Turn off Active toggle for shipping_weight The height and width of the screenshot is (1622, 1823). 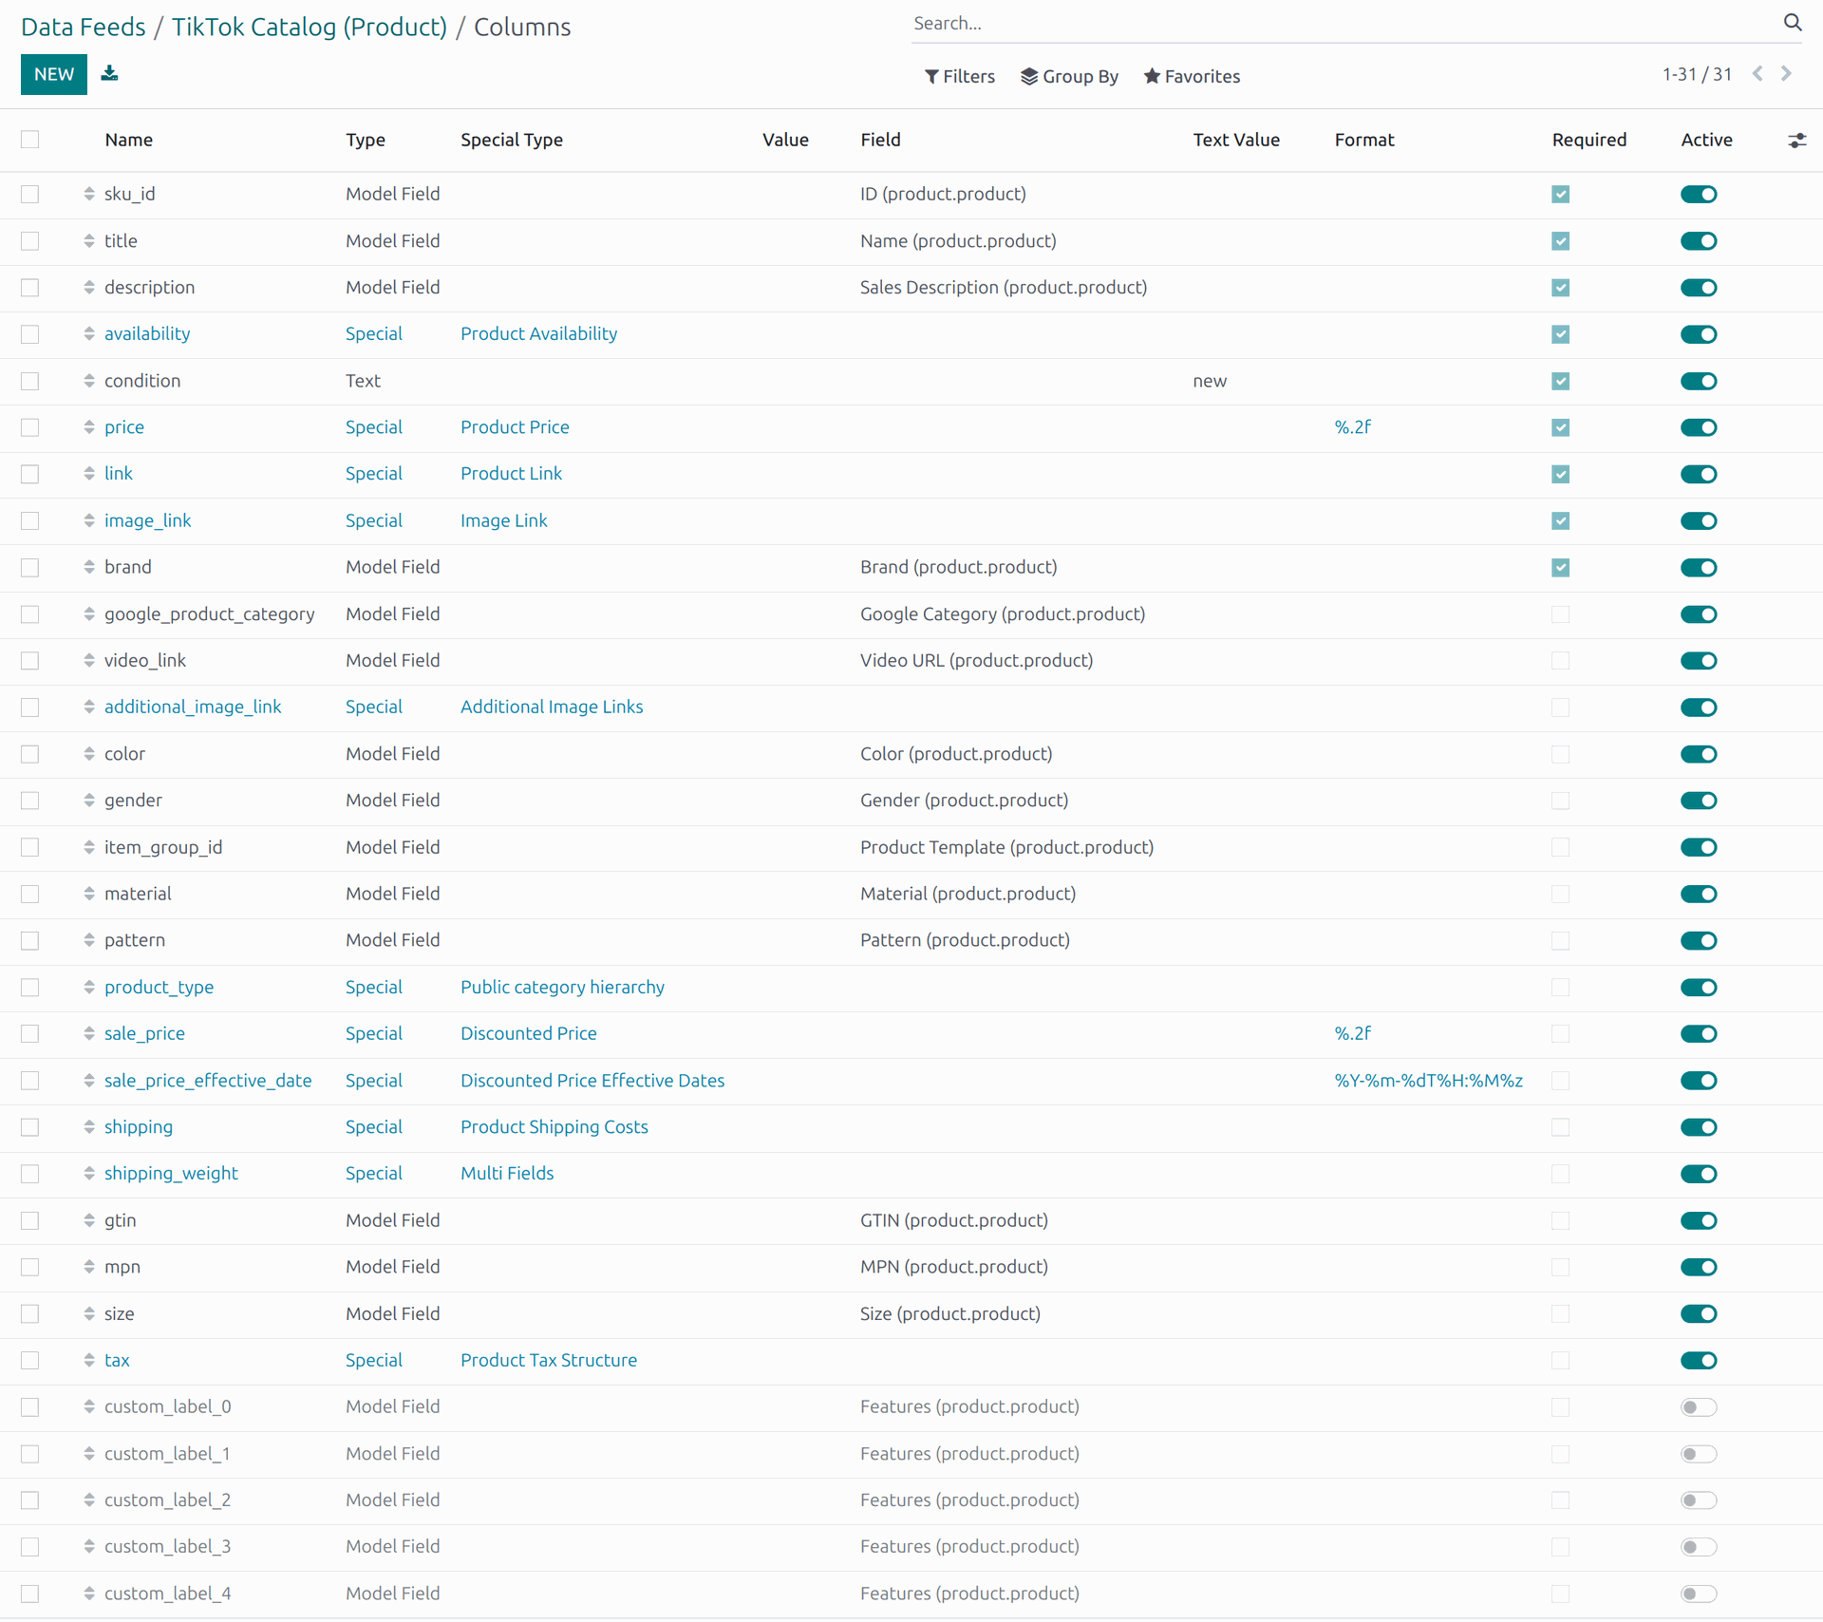[1699, 1174]
